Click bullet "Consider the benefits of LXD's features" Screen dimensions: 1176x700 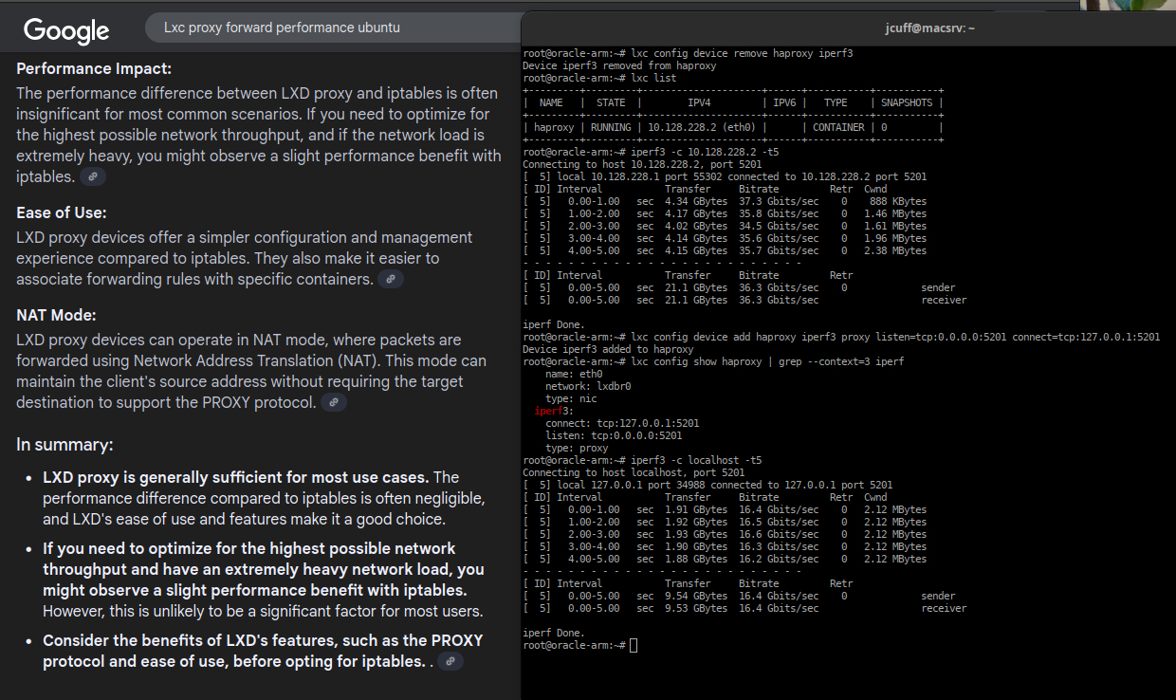pos(264,651)
